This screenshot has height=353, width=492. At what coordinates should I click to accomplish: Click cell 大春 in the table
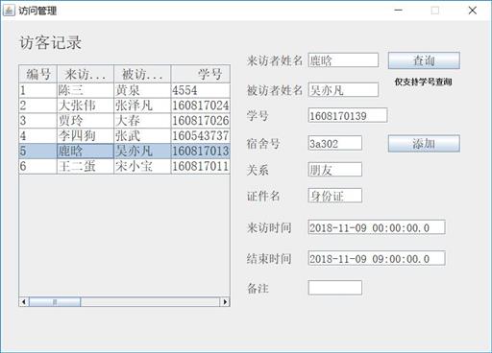point(142,121)
